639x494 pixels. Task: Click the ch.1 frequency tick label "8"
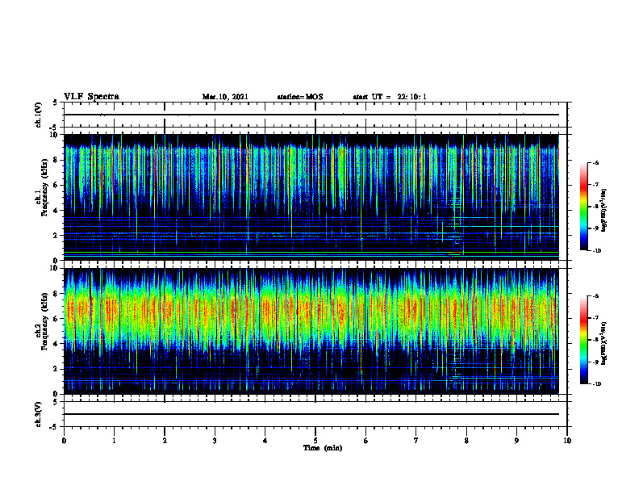tap(56, 160)
